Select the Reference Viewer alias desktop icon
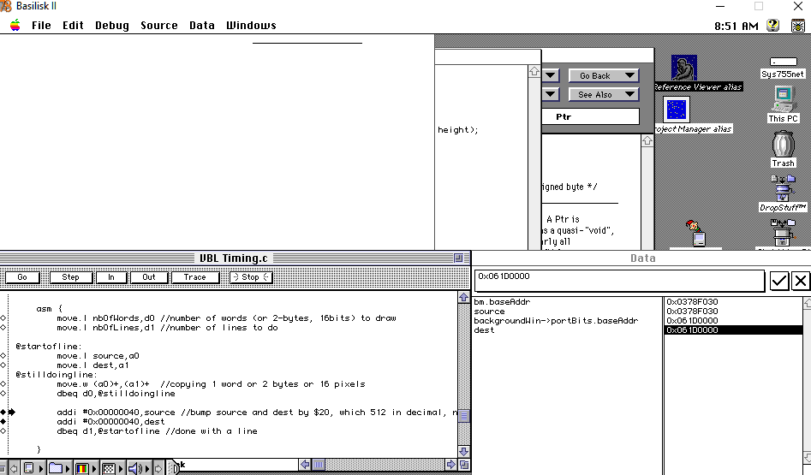 point(683,68)
